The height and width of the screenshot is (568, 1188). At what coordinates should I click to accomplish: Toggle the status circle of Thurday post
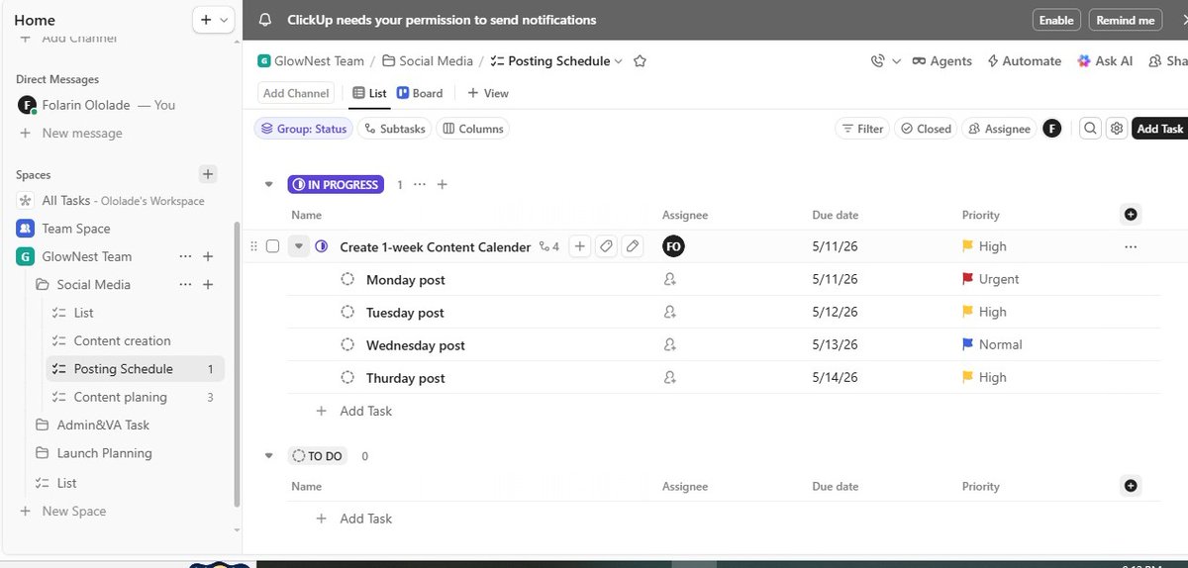[347, 378]
